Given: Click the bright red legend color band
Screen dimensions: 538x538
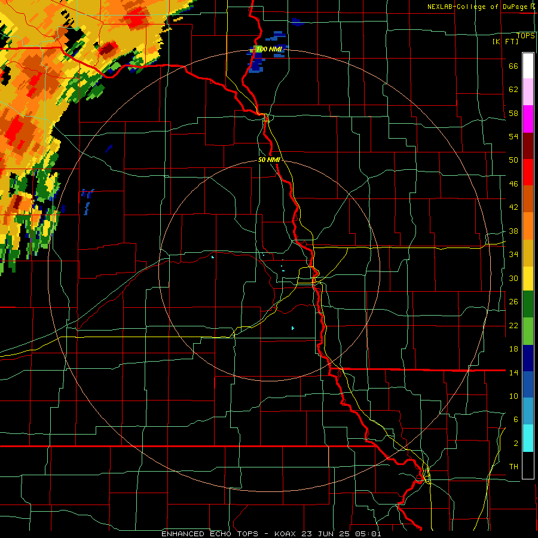Looking at the screenshot, I should click(x=528, y=173).
